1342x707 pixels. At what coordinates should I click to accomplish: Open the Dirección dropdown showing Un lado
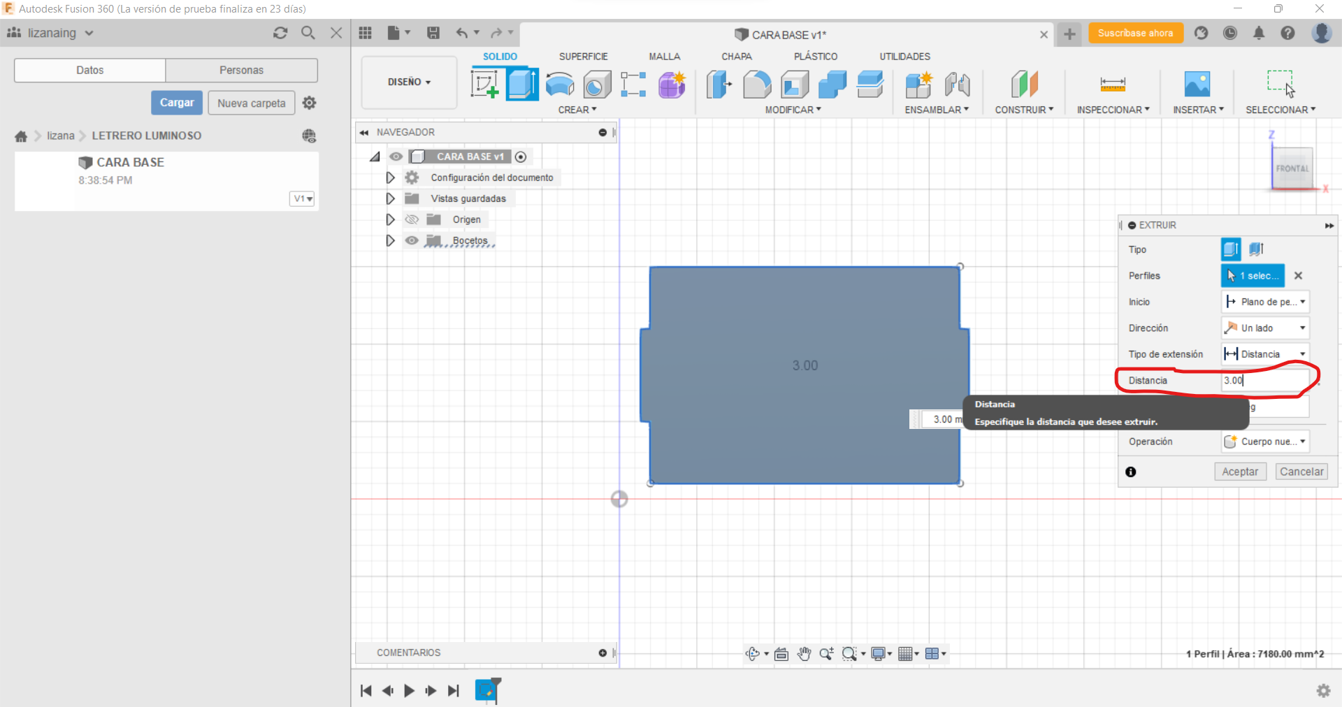tap(1265, 328)
